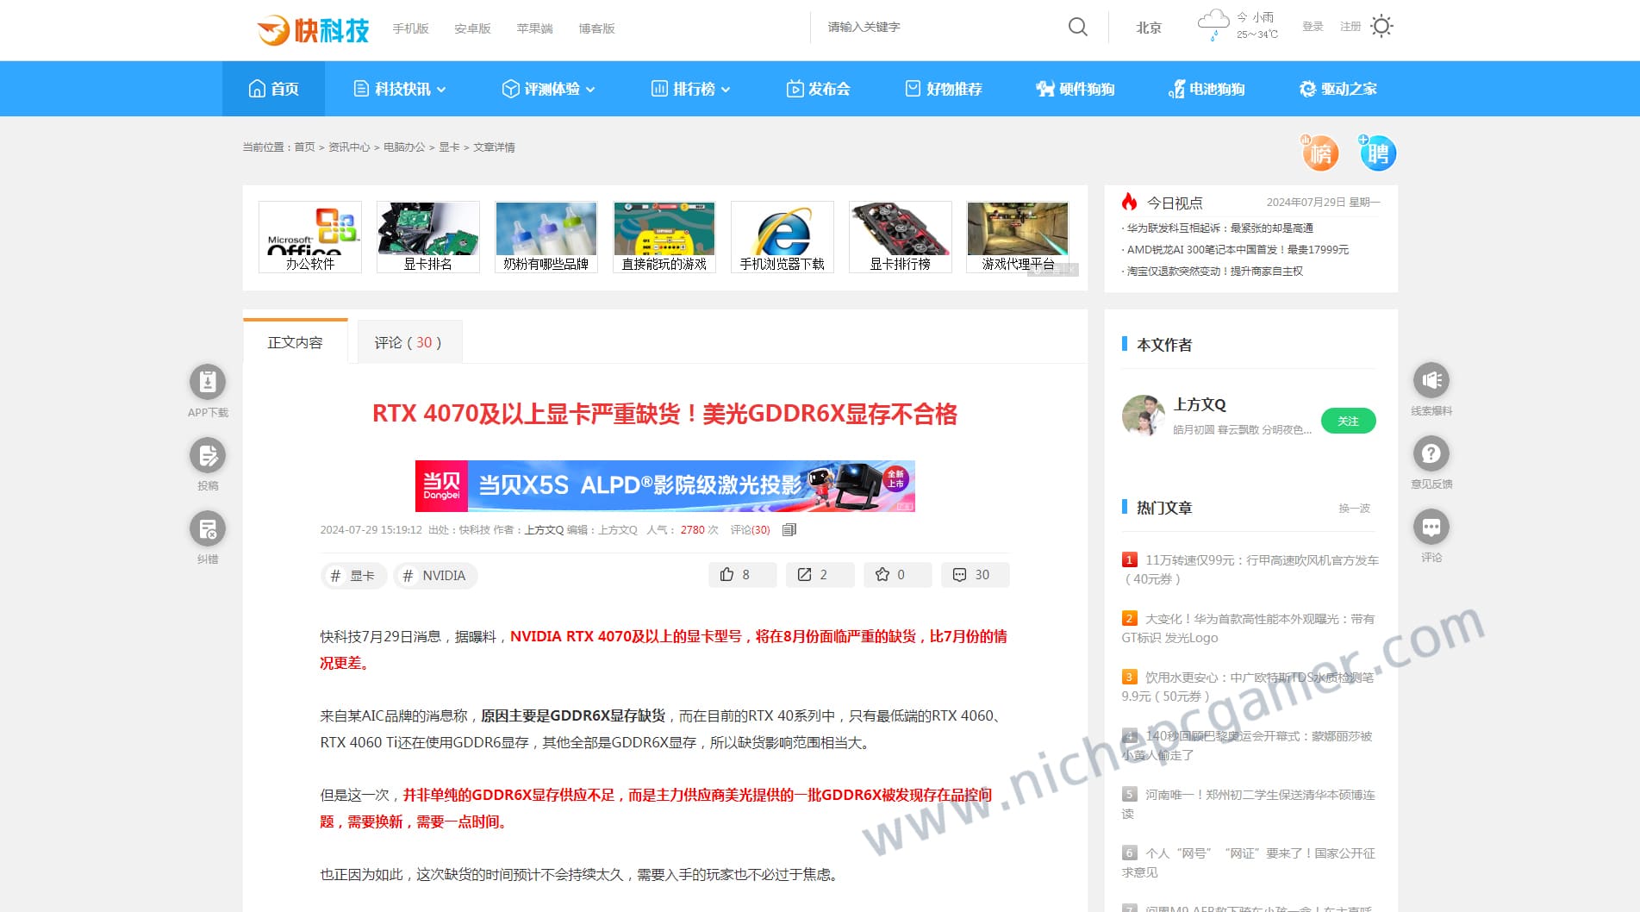
Task: Click 手机版 link in header
Action: click(x=411, y=28)
